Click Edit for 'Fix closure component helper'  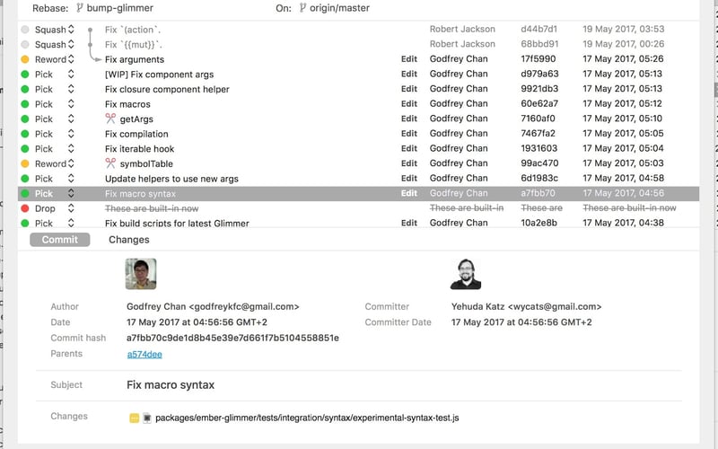pos(409,89)
